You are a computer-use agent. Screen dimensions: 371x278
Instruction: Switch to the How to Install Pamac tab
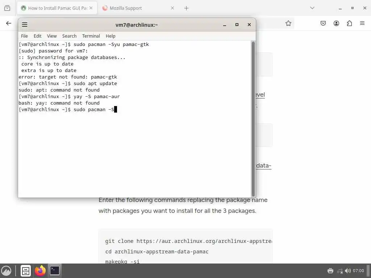[57, 8]
